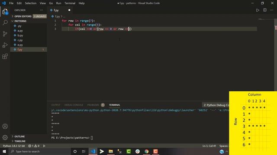Open editor More Actions ellipsis

[271, 10]
